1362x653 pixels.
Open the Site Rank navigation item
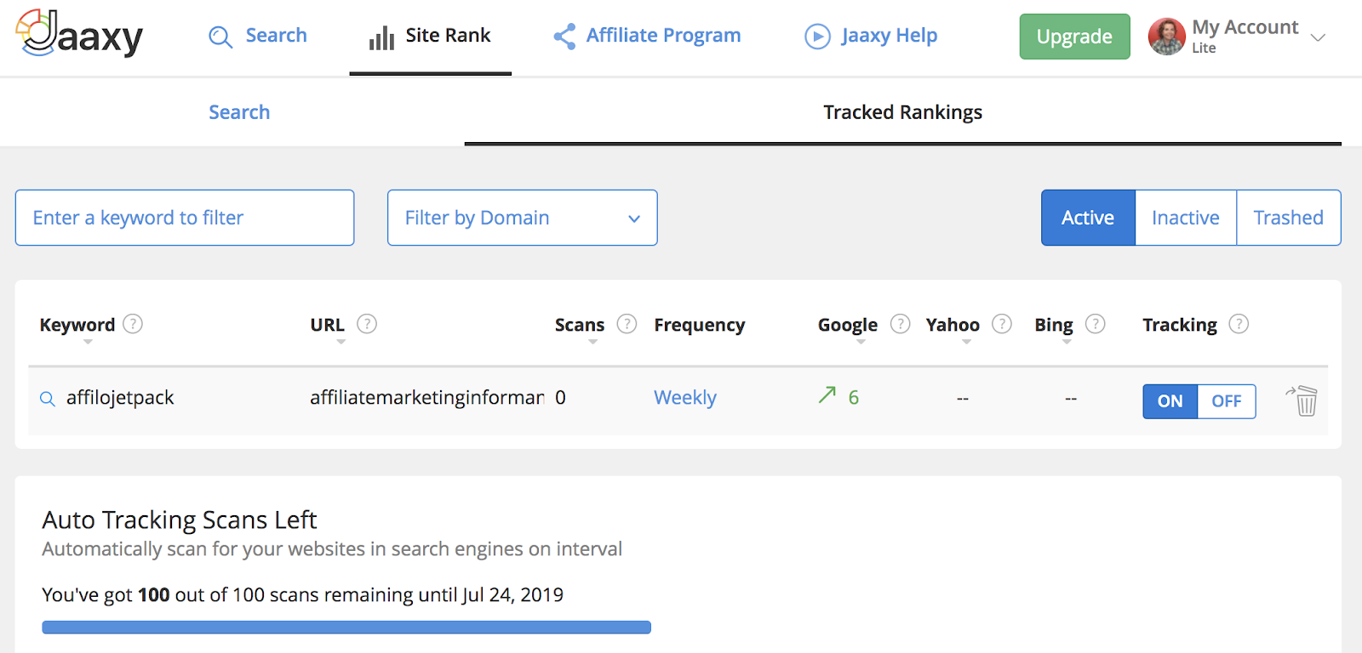click(430, 37)
